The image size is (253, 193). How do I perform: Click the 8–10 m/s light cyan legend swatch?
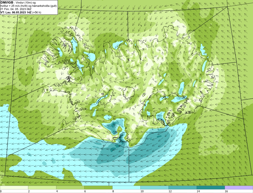pos(126,187)
